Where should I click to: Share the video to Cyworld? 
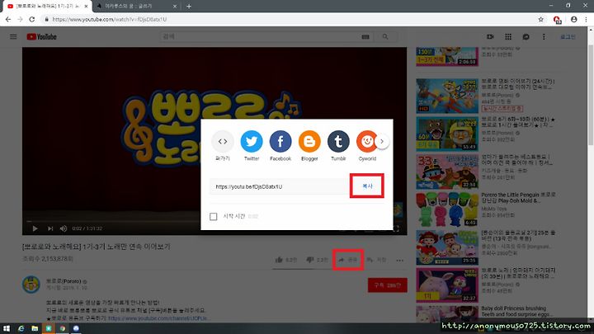366,141
